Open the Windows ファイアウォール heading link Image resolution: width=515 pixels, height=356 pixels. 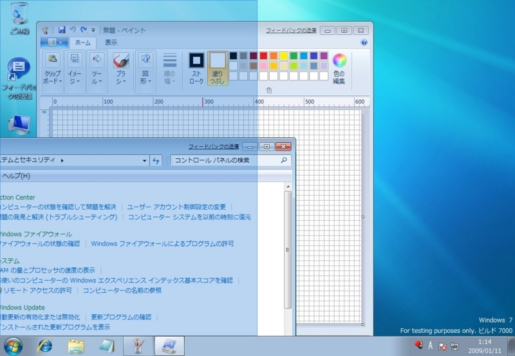tap(35, 234)
